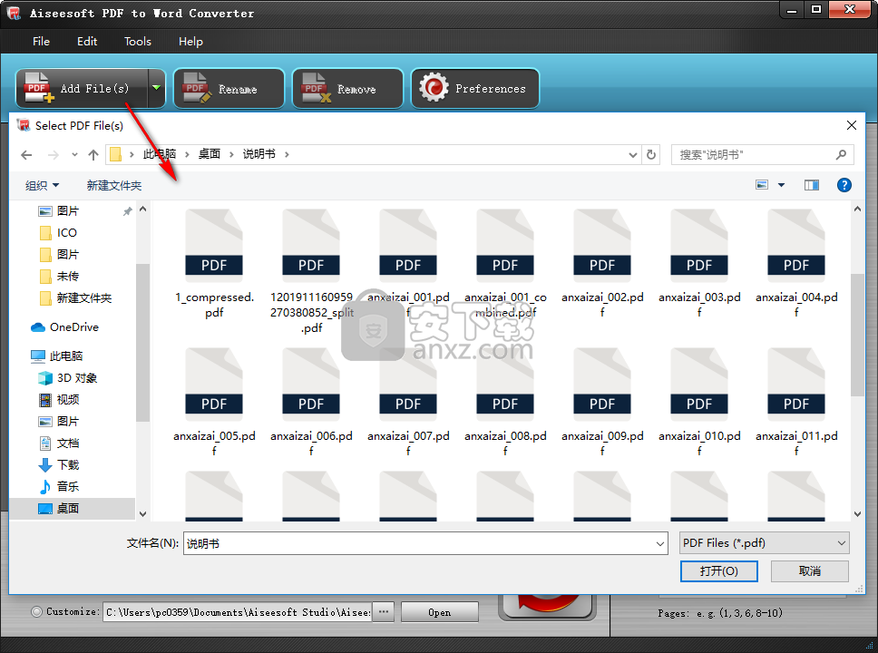Open the Add File(s) dropdown arrow
The image size is (878, 653).
tap(157, 88)
